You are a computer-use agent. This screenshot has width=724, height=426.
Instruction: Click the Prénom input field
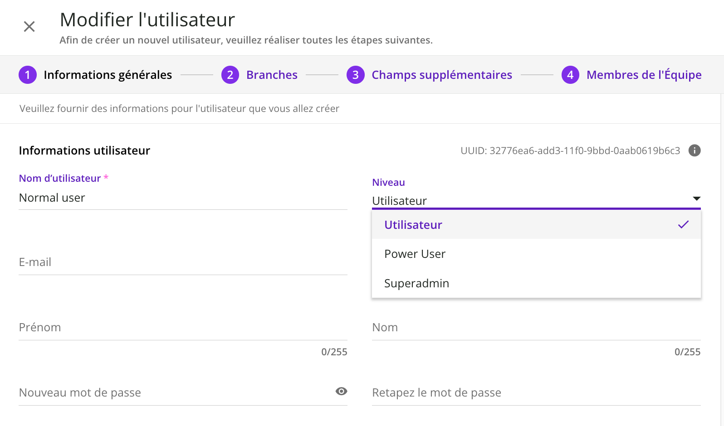[x=182, y=328]
